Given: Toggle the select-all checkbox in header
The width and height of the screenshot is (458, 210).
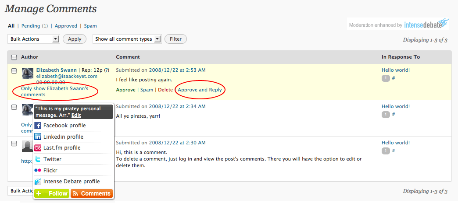Looking at the screenshot, I should pyautogui.click(x=14, y=57).
